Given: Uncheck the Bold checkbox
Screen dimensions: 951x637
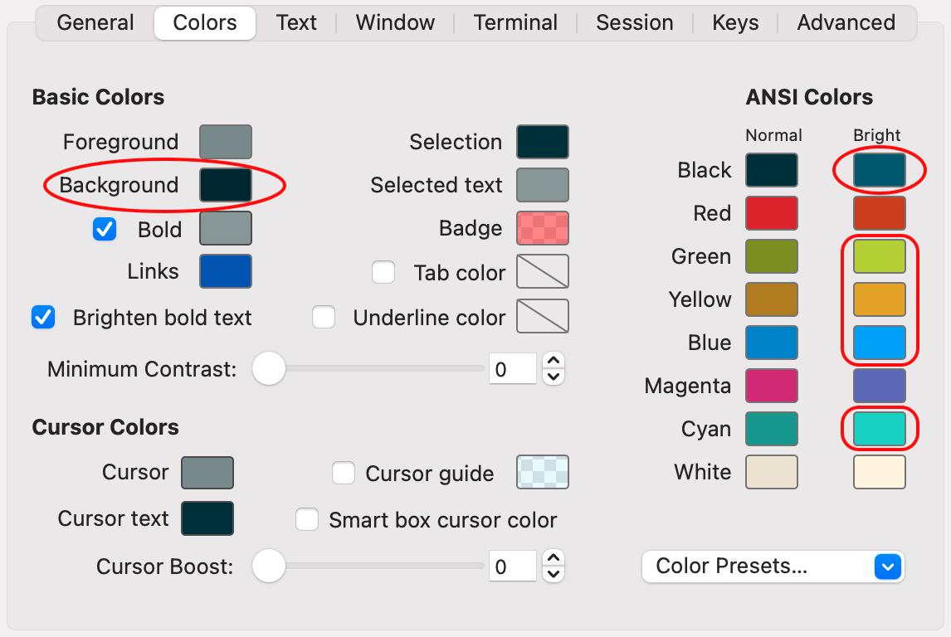Looking at the screenshot, I should coord(105,229).
